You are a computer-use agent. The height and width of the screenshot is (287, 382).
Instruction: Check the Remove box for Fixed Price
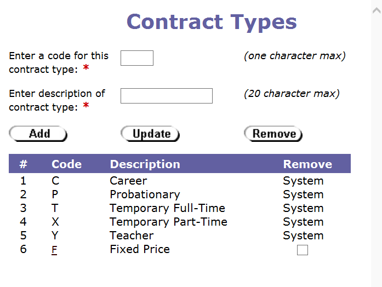[x=303, y=250]
